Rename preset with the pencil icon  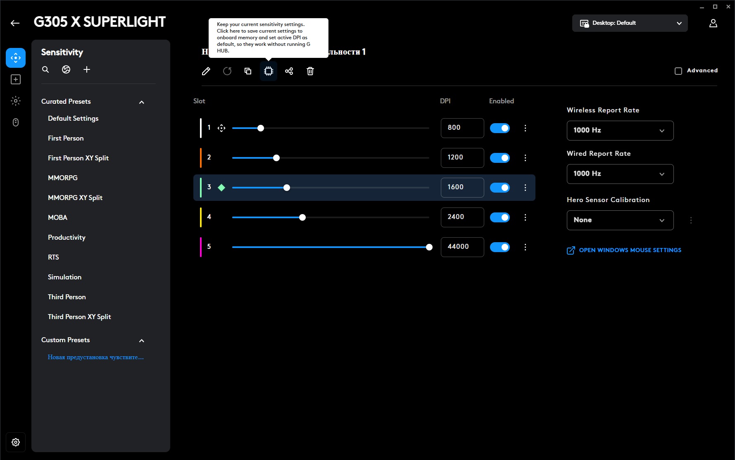tap(206, 71)
